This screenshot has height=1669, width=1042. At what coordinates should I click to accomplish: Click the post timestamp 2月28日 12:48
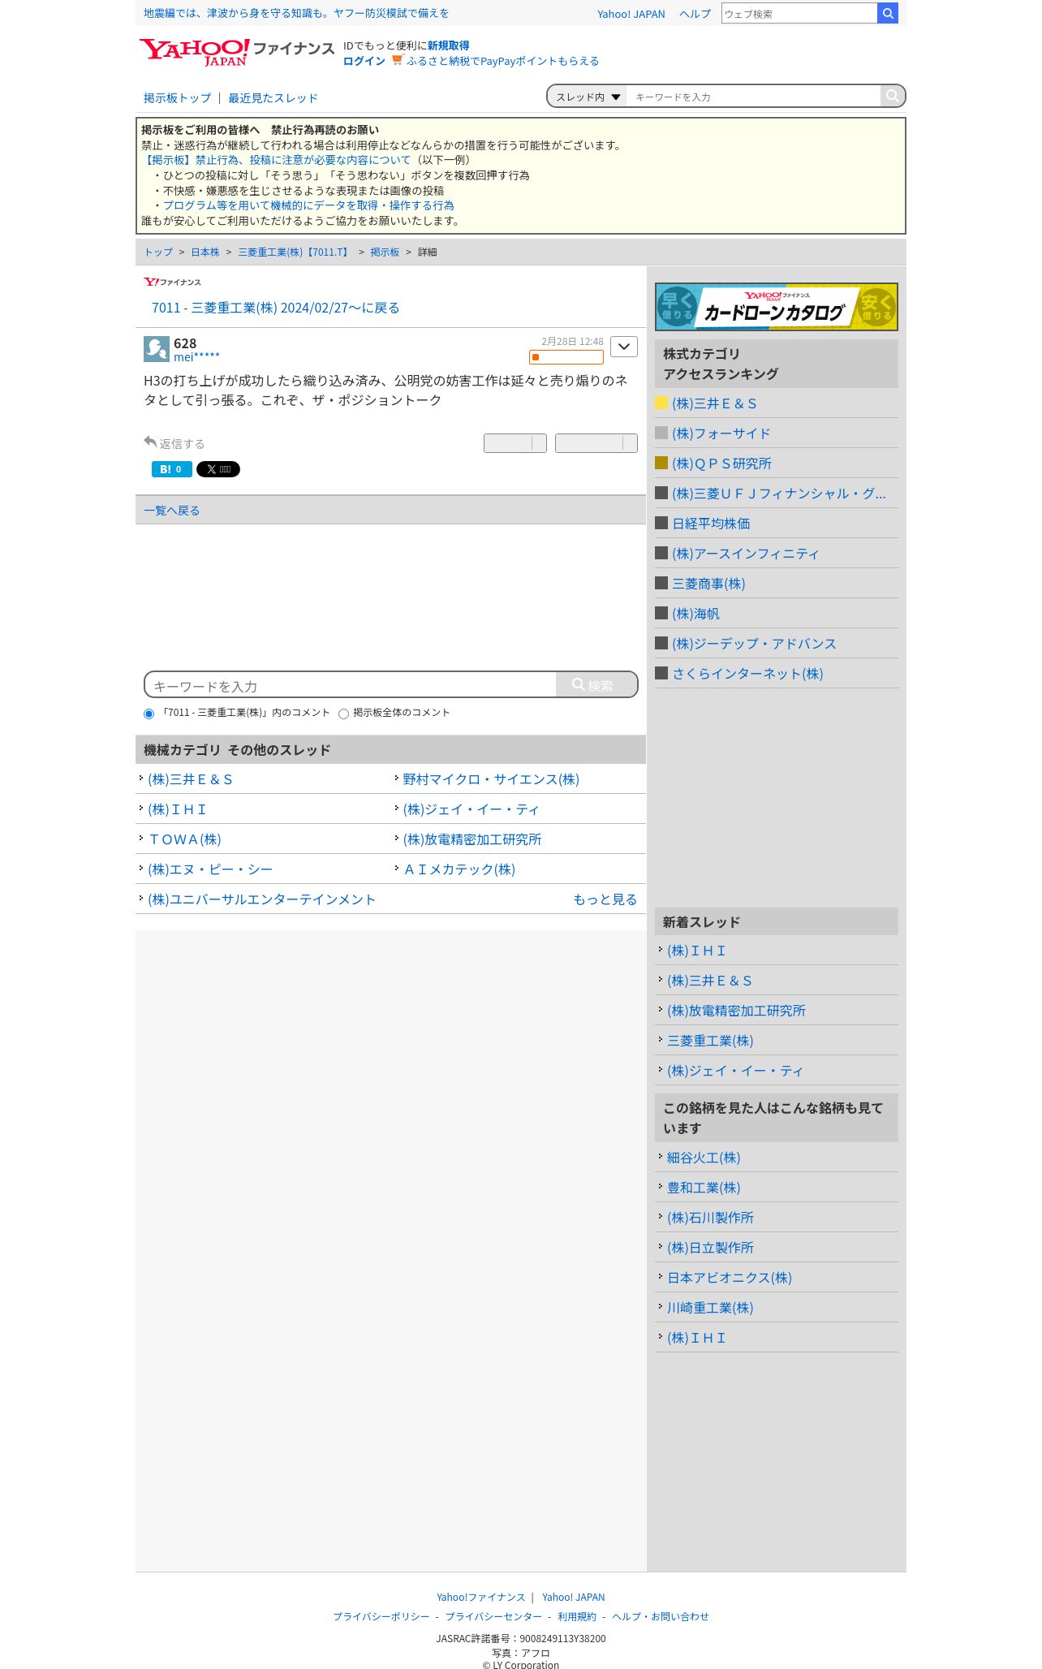tap(572, 342)
